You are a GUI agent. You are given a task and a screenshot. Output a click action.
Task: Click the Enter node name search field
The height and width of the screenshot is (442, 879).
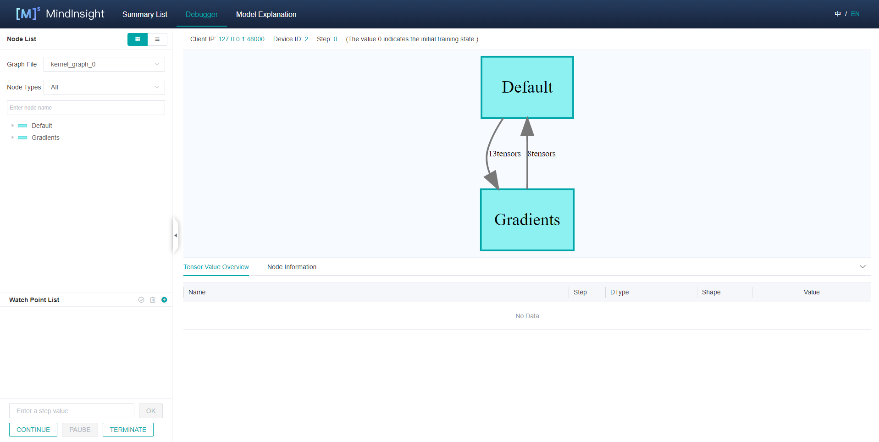point(86,108)
